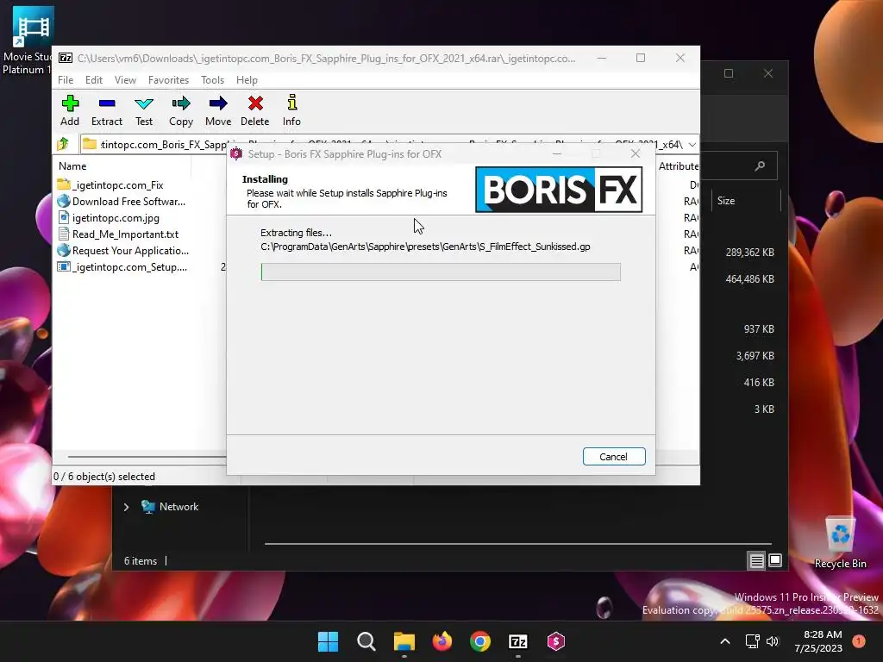Image resolution: width=883 pixels, height=662 pixels.
Task: Launch Firefox from the taskbar
Action: (x=442, y=641)
